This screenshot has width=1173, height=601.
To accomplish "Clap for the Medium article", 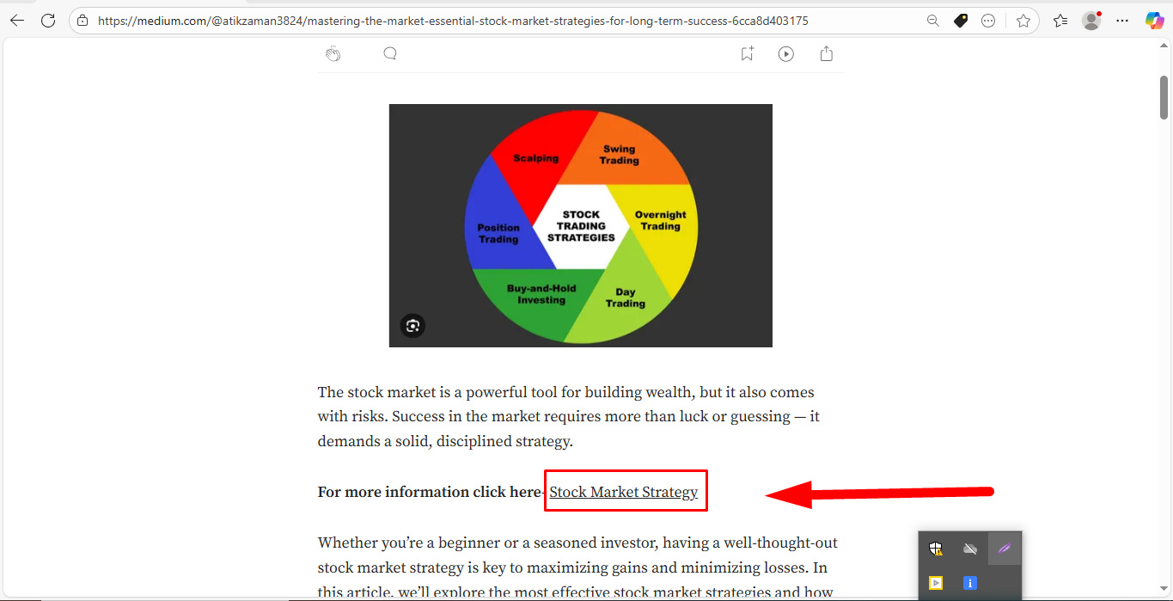I will (333, 54).
